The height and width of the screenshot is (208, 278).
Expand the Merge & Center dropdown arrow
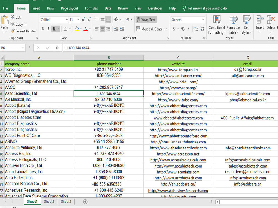[167, 29]
